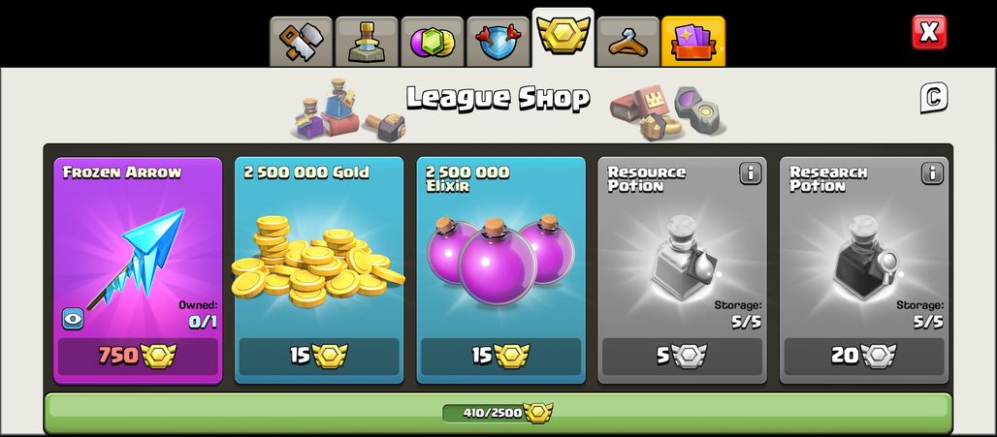Switch to the trap pedestal tab
This screenshot has width=997, height=437.
(x=367, y=42)
